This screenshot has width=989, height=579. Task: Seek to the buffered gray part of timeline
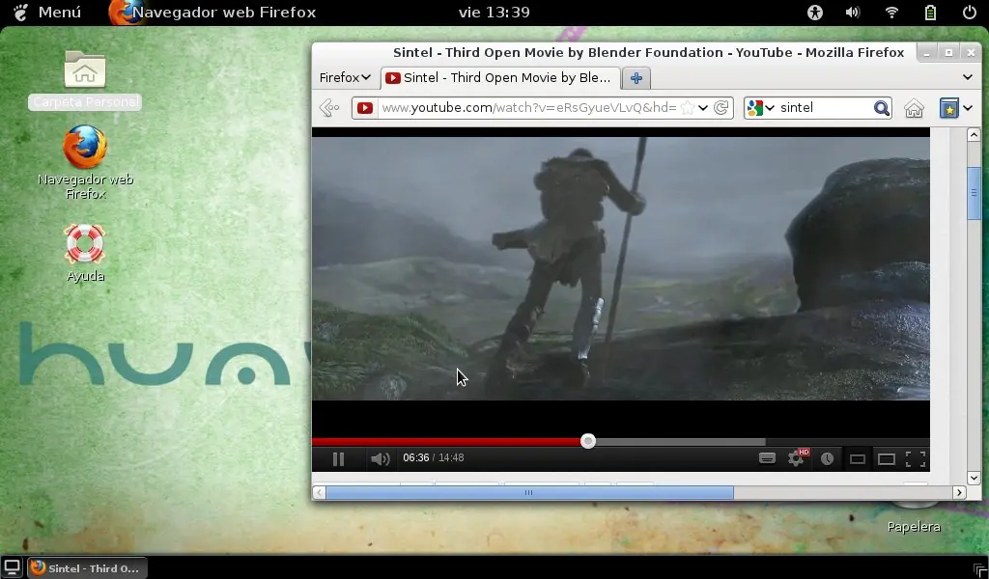click(680, 442)
